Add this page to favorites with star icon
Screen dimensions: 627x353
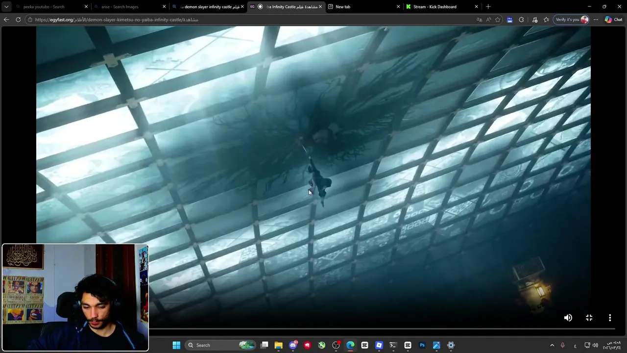coord(498,20)
